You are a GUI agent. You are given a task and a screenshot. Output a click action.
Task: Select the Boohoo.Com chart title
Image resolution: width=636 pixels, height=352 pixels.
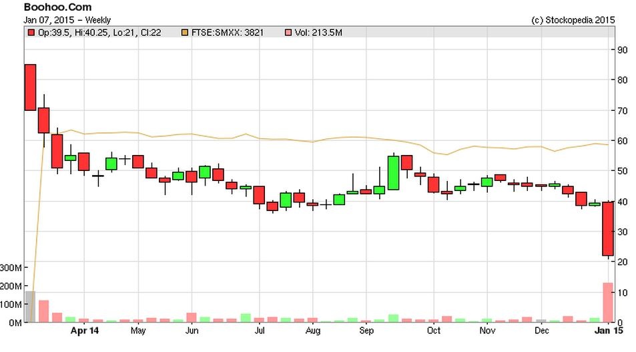(x=57, y=7)
